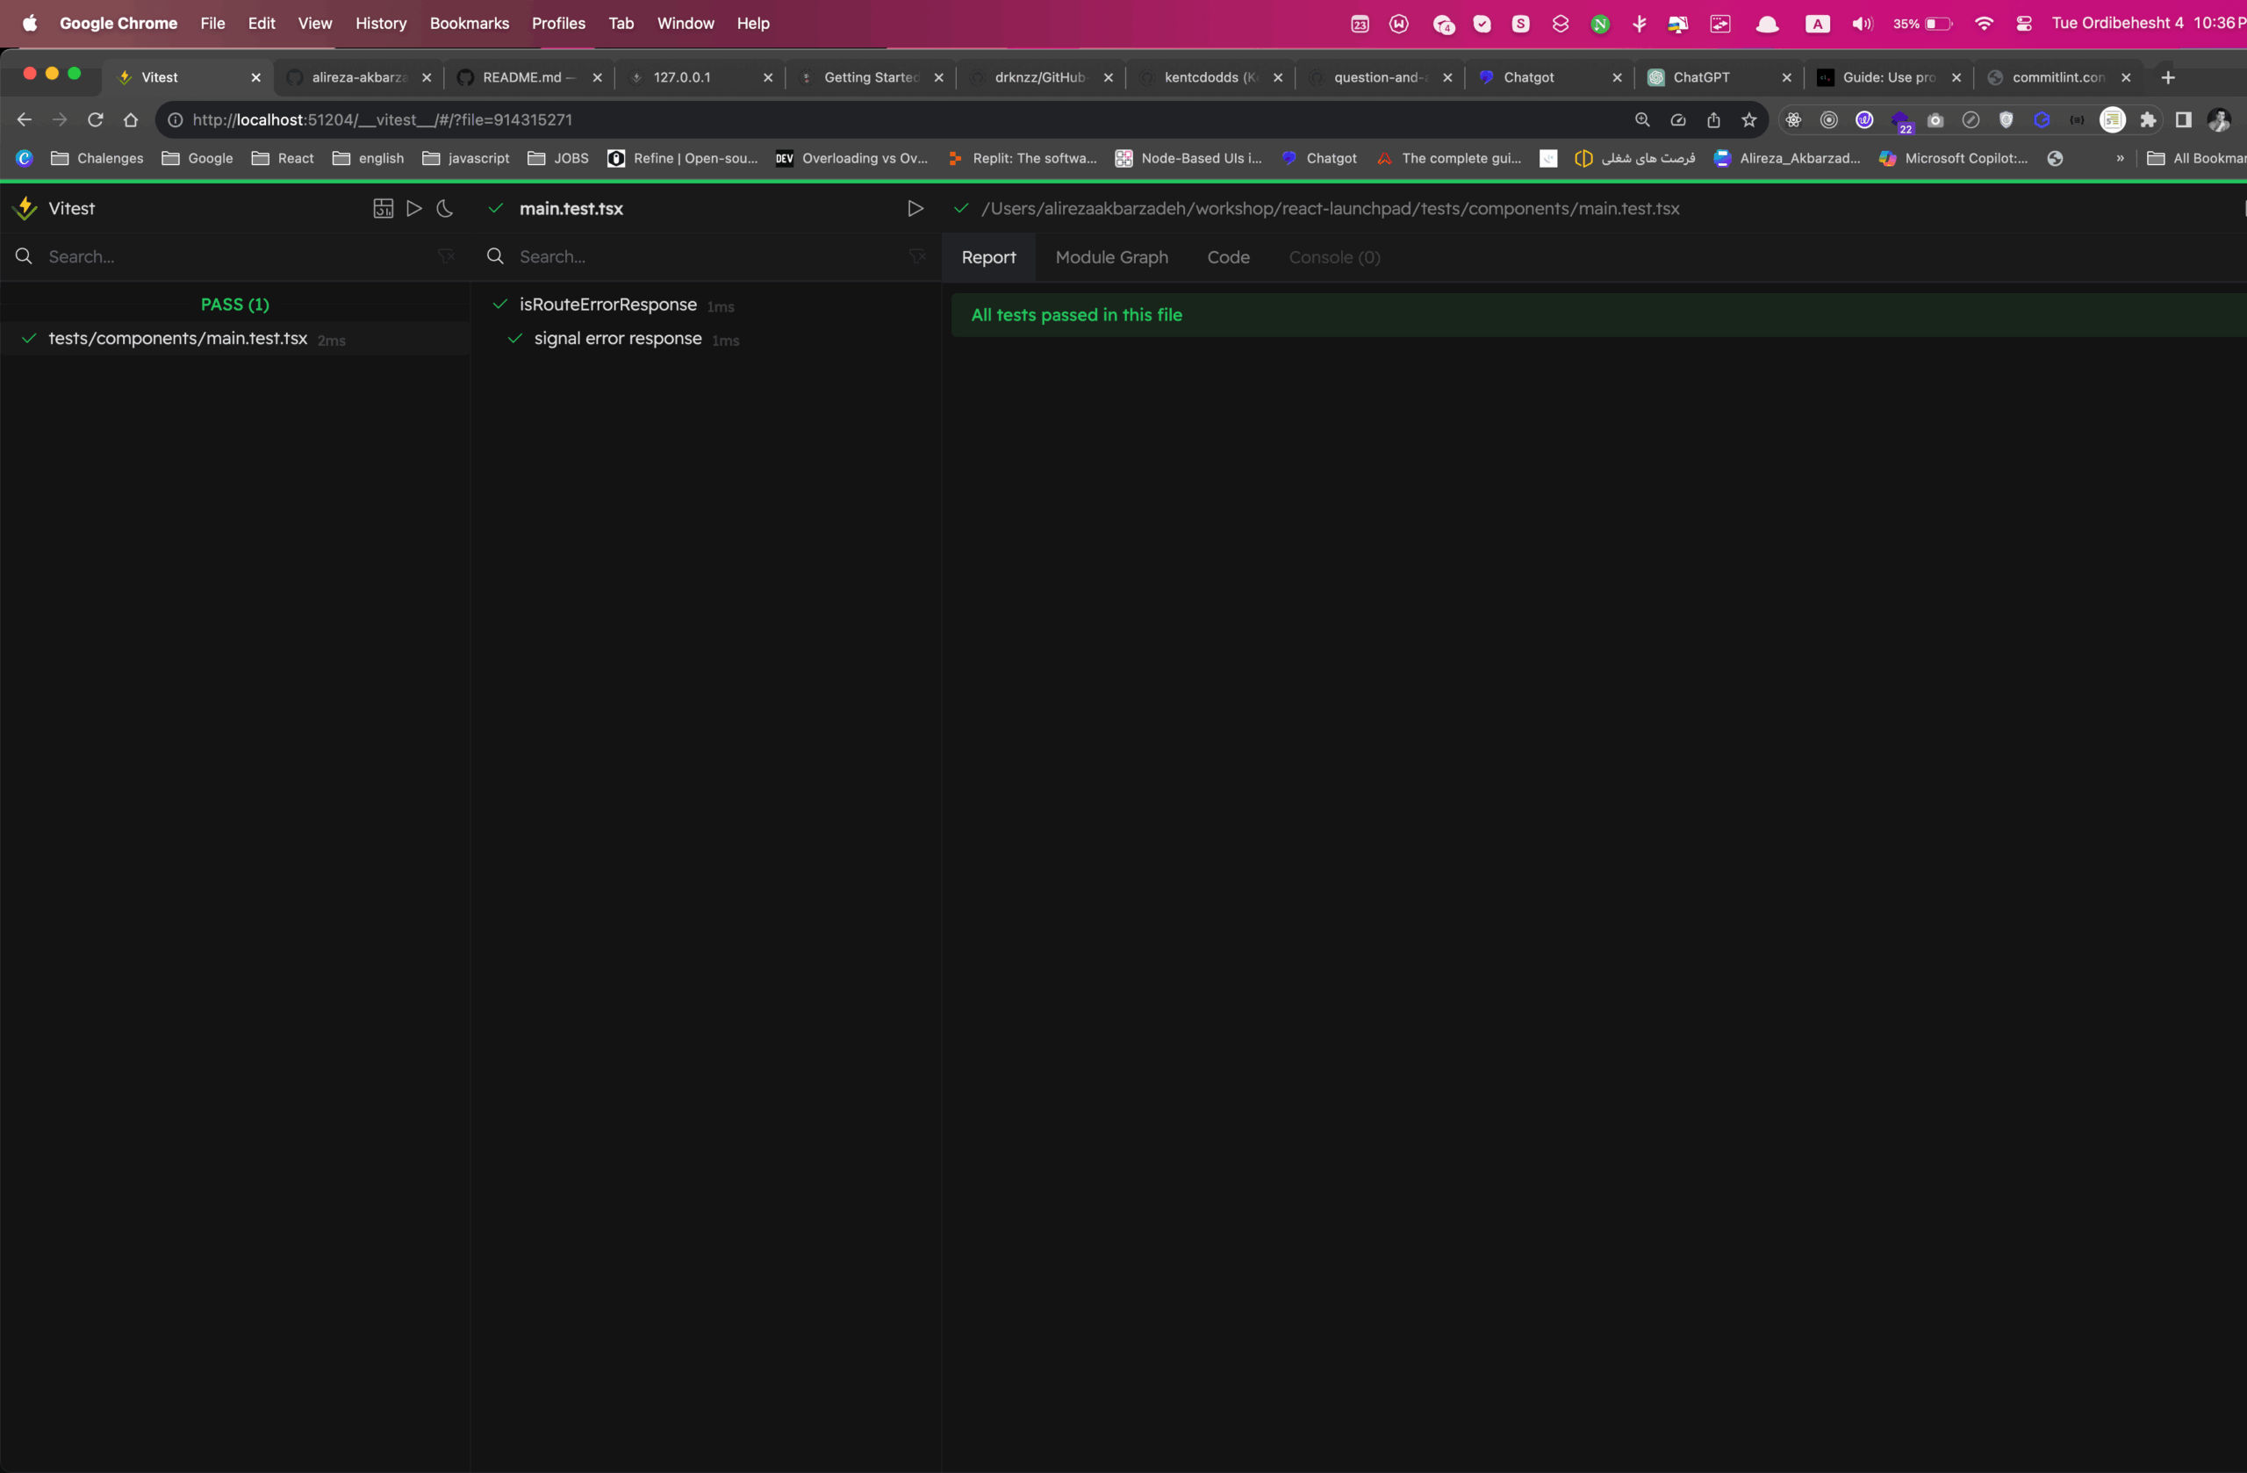
Task: Select tests/components/main.test.tsx in the file list
Action: click(235, 338)
